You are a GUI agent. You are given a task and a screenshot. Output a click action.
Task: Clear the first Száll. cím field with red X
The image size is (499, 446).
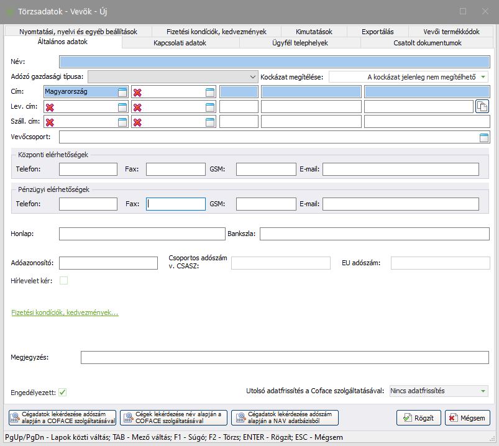click(50, 122)
